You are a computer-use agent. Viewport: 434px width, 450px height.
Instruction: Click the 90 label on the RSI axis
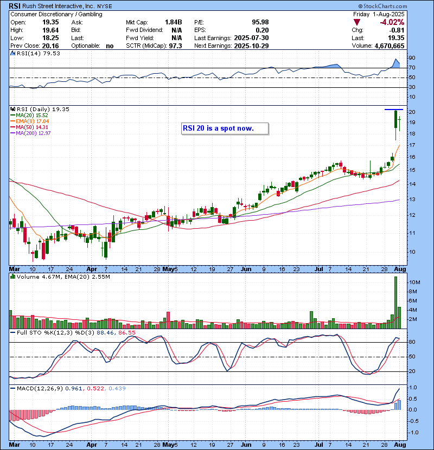(x=412, y=58)
